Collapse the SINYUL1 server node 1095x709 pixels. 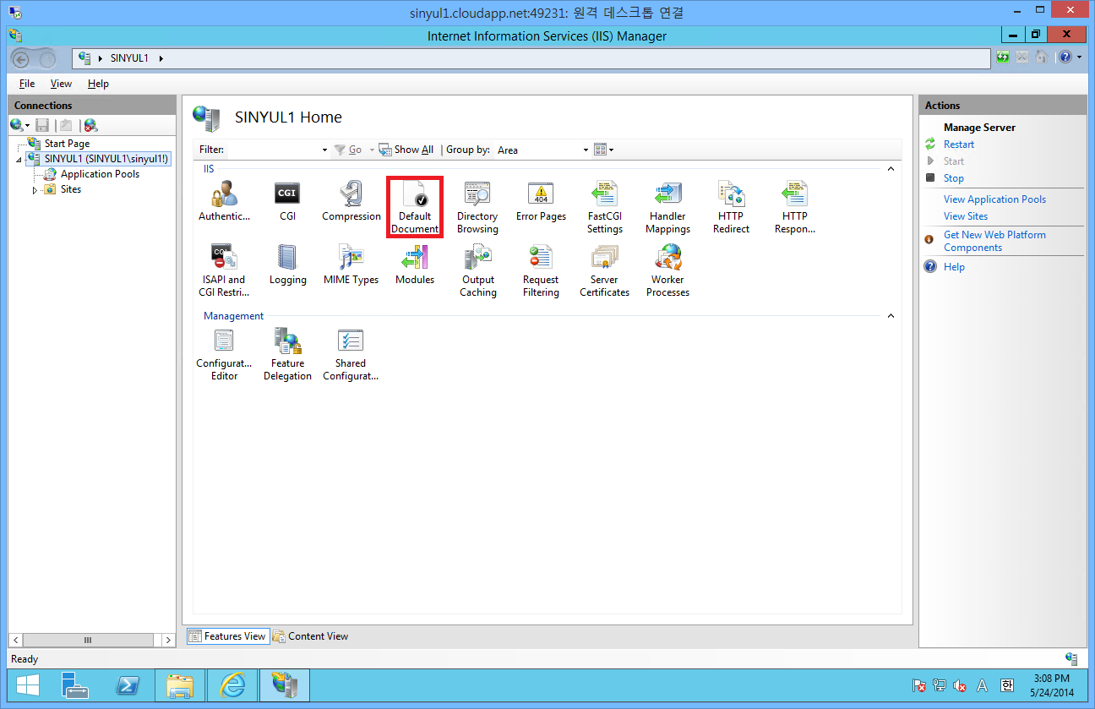(19, 159)
